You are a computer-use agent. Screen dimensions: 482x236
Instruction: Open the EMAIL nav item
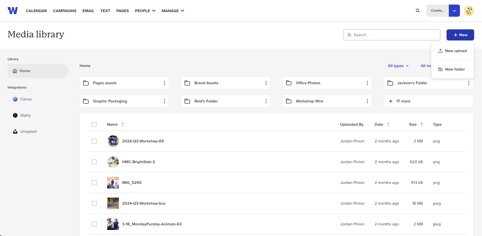point(88,11)
